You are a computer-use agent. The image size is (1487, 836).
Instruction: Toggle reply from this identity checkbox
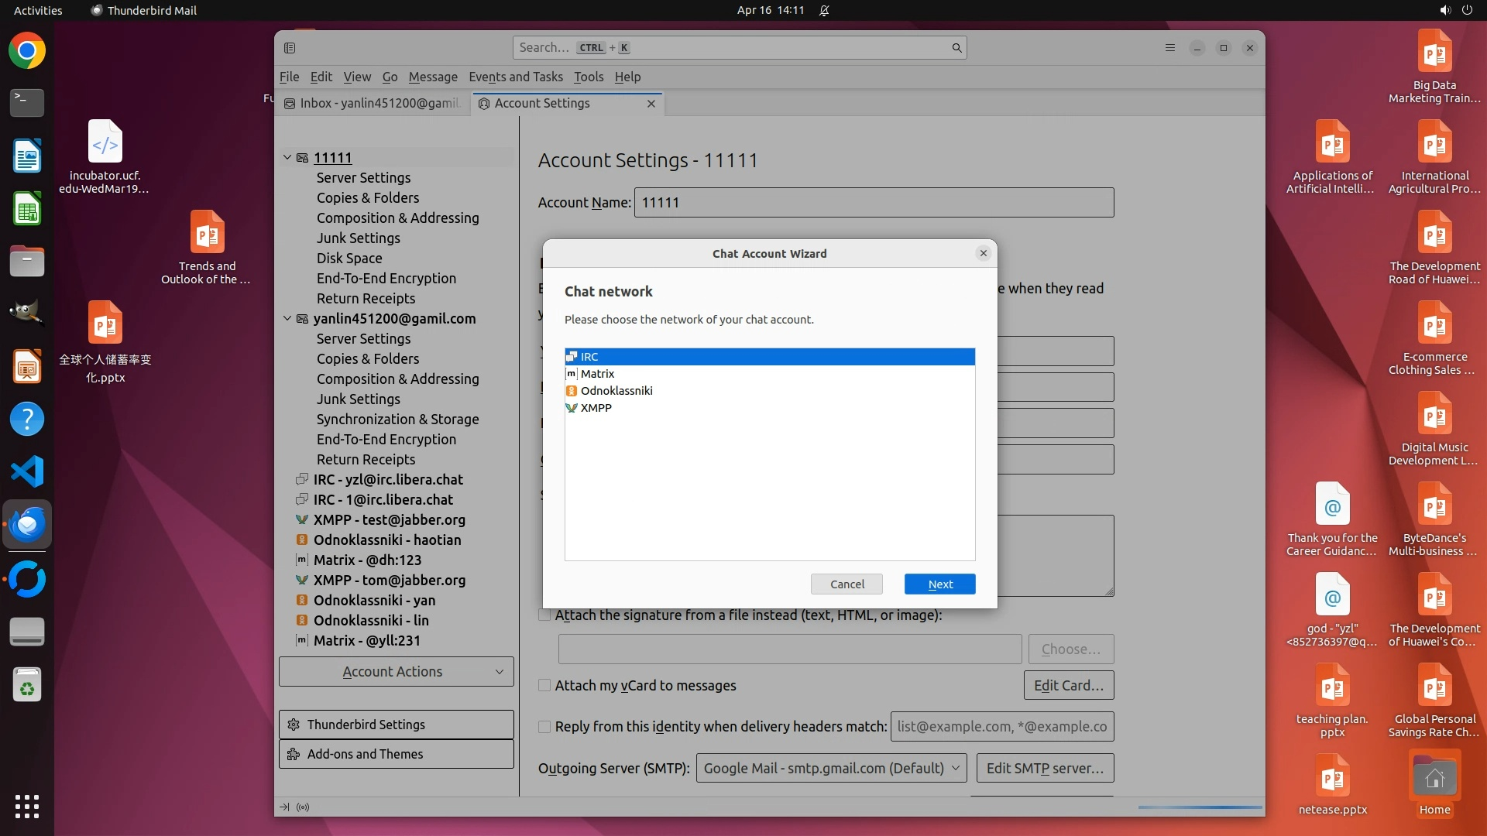[544, 727]
